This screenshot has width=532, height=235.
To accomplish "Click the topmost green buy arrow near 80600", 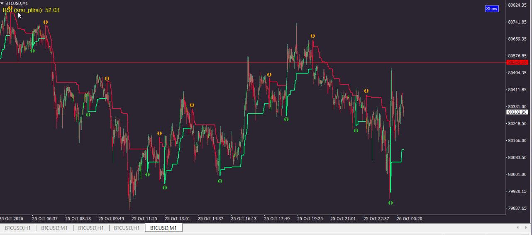I will [x=32, y=51].
